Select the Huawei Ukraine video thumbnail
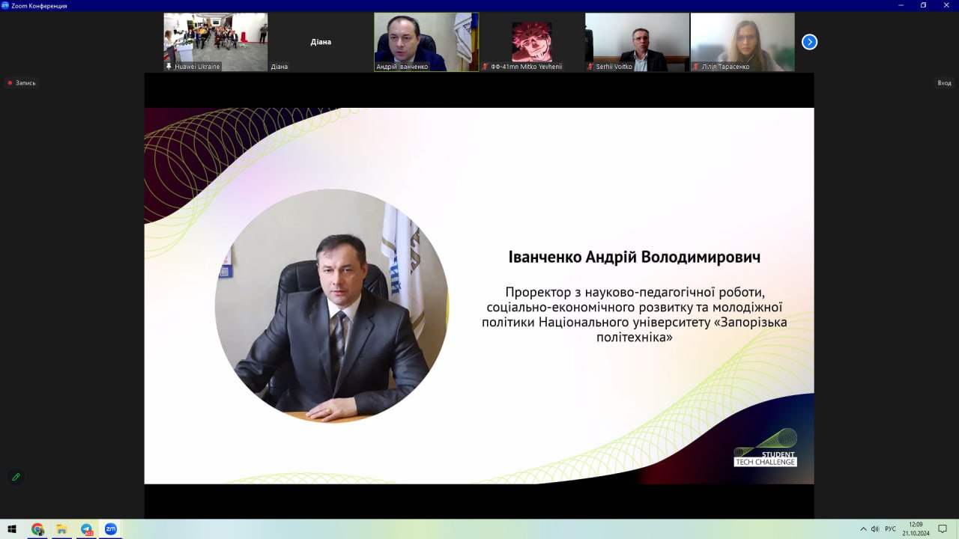This screenshot has width=959, height=539. (x=215, y=42)
